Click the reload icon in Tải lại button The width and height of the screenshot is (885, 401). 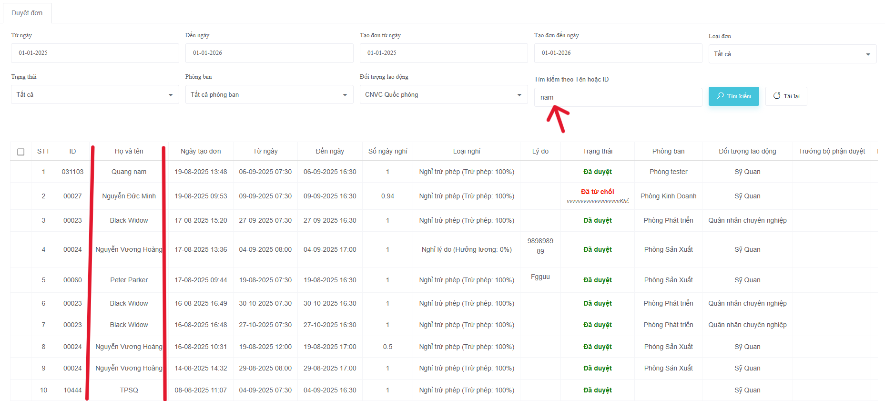pos(776,96)
